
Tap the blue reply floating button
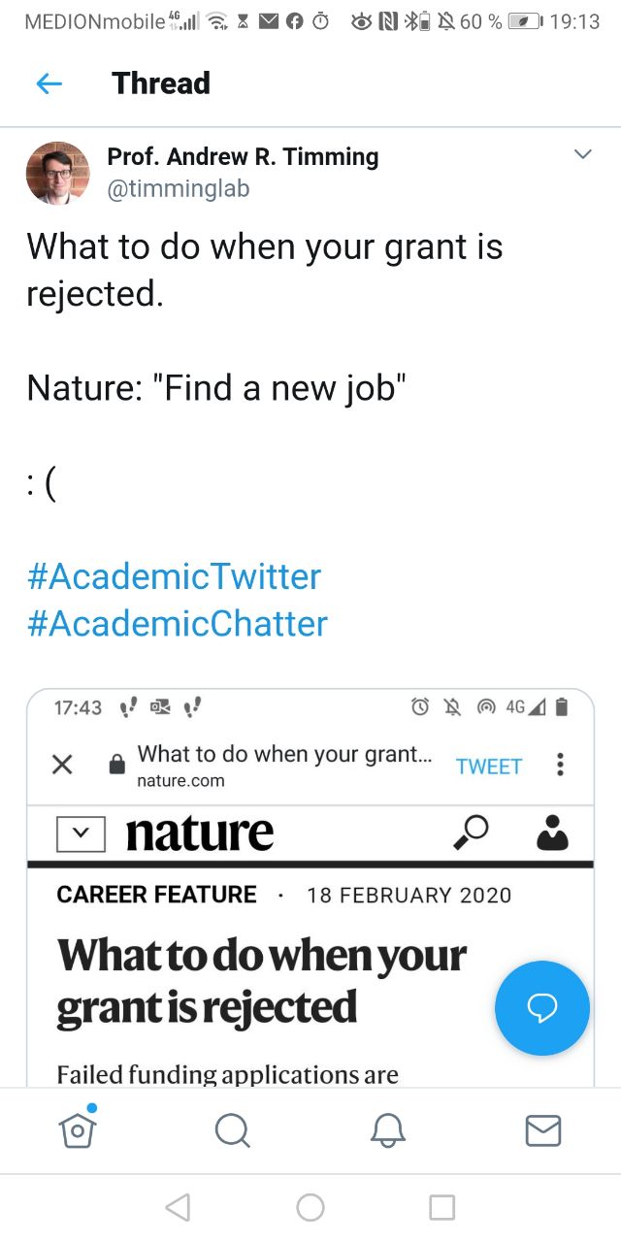click(541, 1009)
